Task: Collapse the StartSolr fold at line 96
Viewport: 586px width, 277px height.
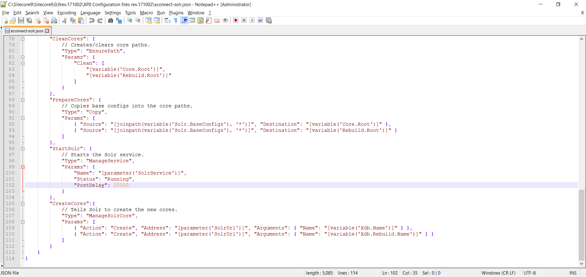Action: (x=23, y=149)
